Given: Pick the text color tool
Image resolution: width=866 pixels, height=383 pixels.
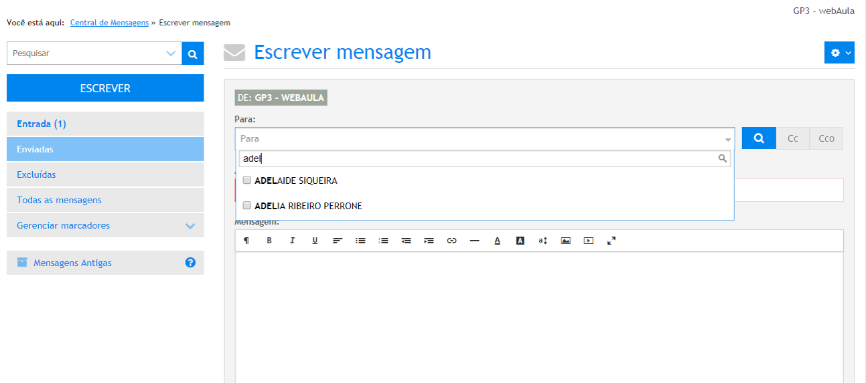Looking at the screenshot, I should point(497,241).
